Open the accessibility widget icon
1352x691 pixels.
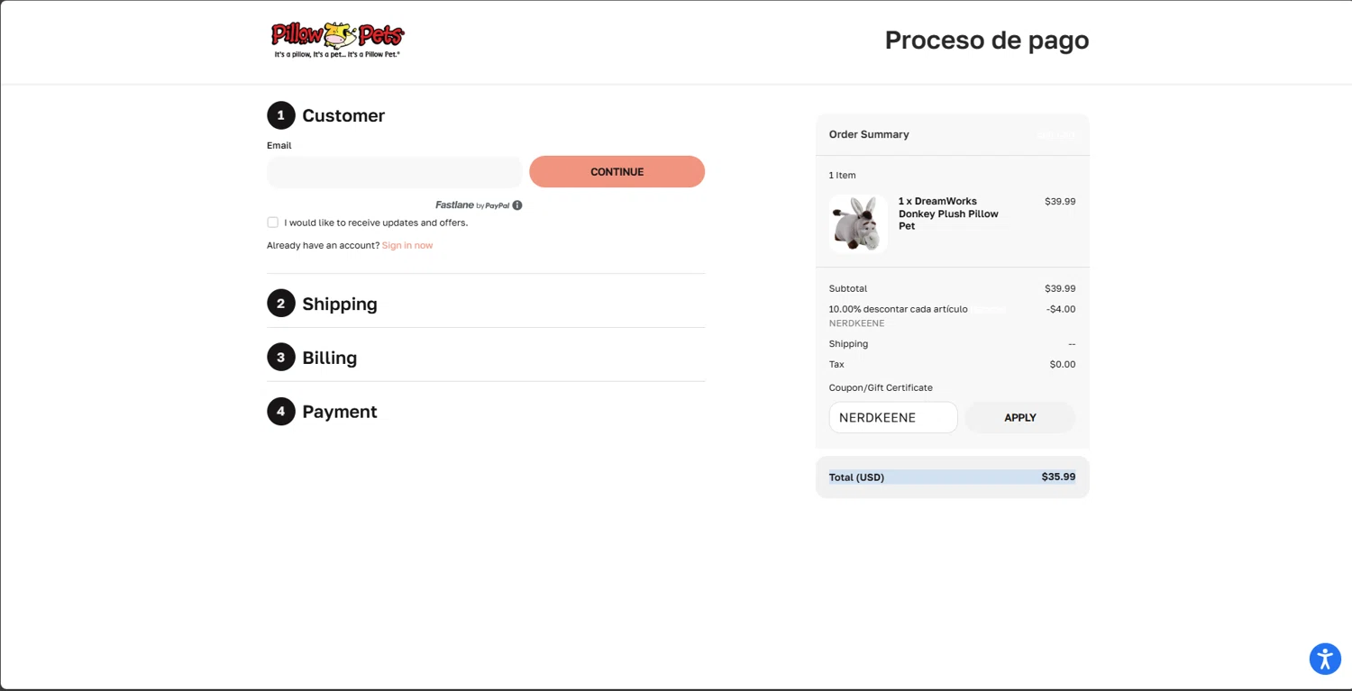[x=1325, y=659]
